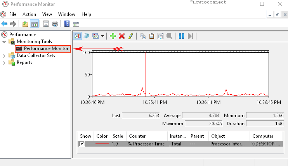288x166 pixels.
Task: Click the Highlight pencil icon
Action: (x=130, y=36)
